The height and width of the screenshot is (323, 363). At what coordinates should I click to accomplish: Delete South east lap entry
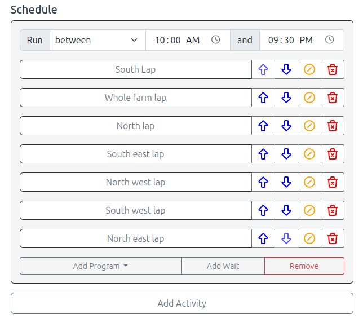(333, 154)
